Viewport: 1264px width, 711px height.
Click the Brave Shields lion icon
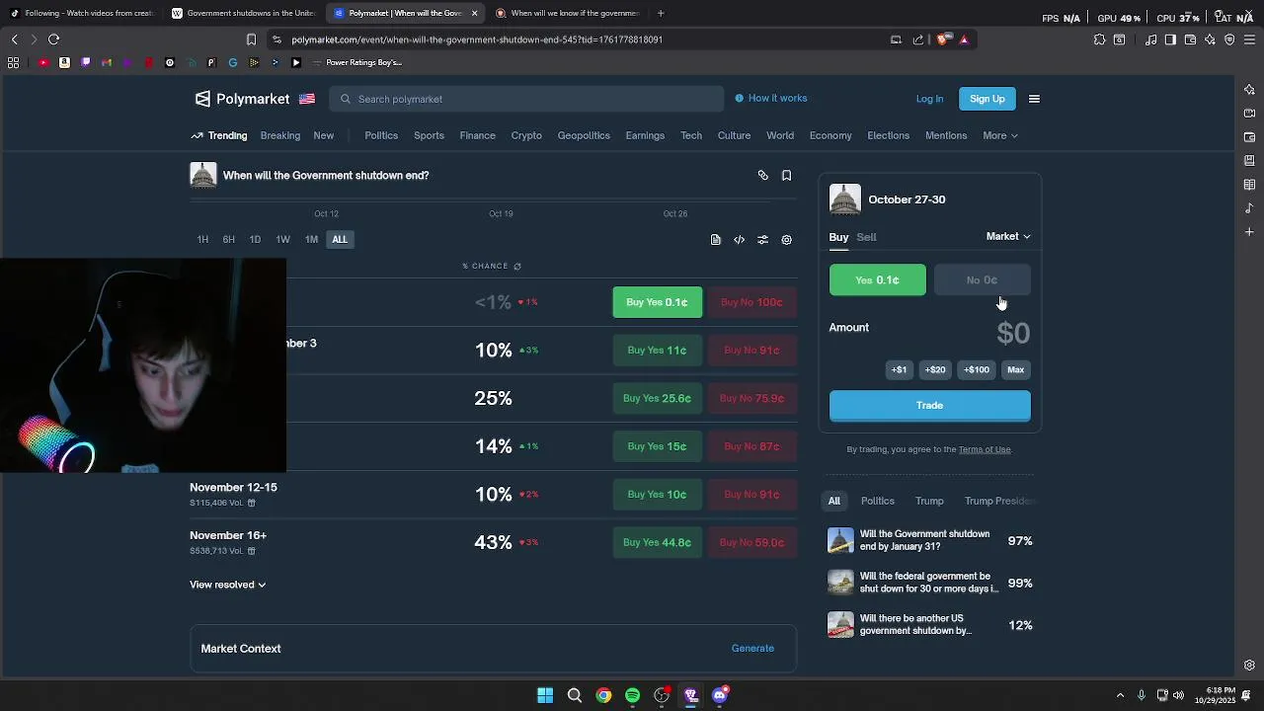[942, 39]
